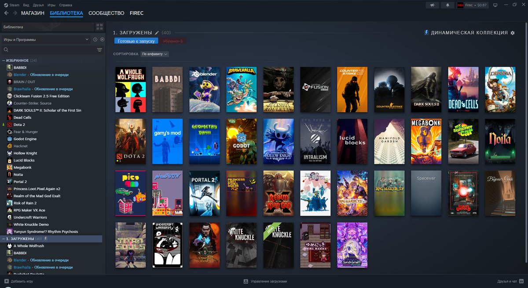
Task: Open advanced filter options icon
Action: (99, 50)
